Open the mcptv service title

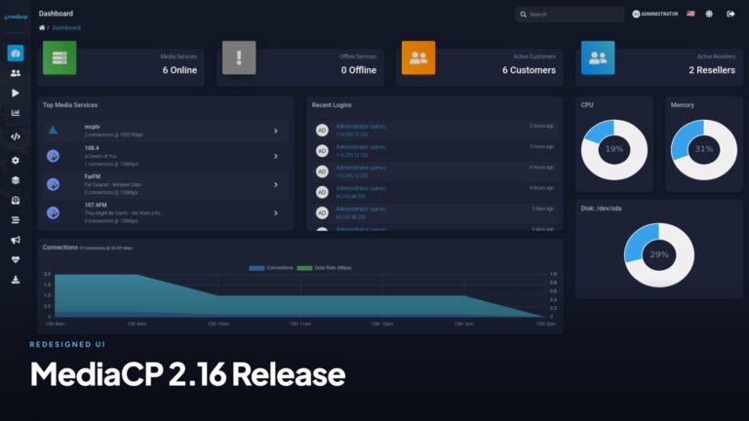pos(93,127)
